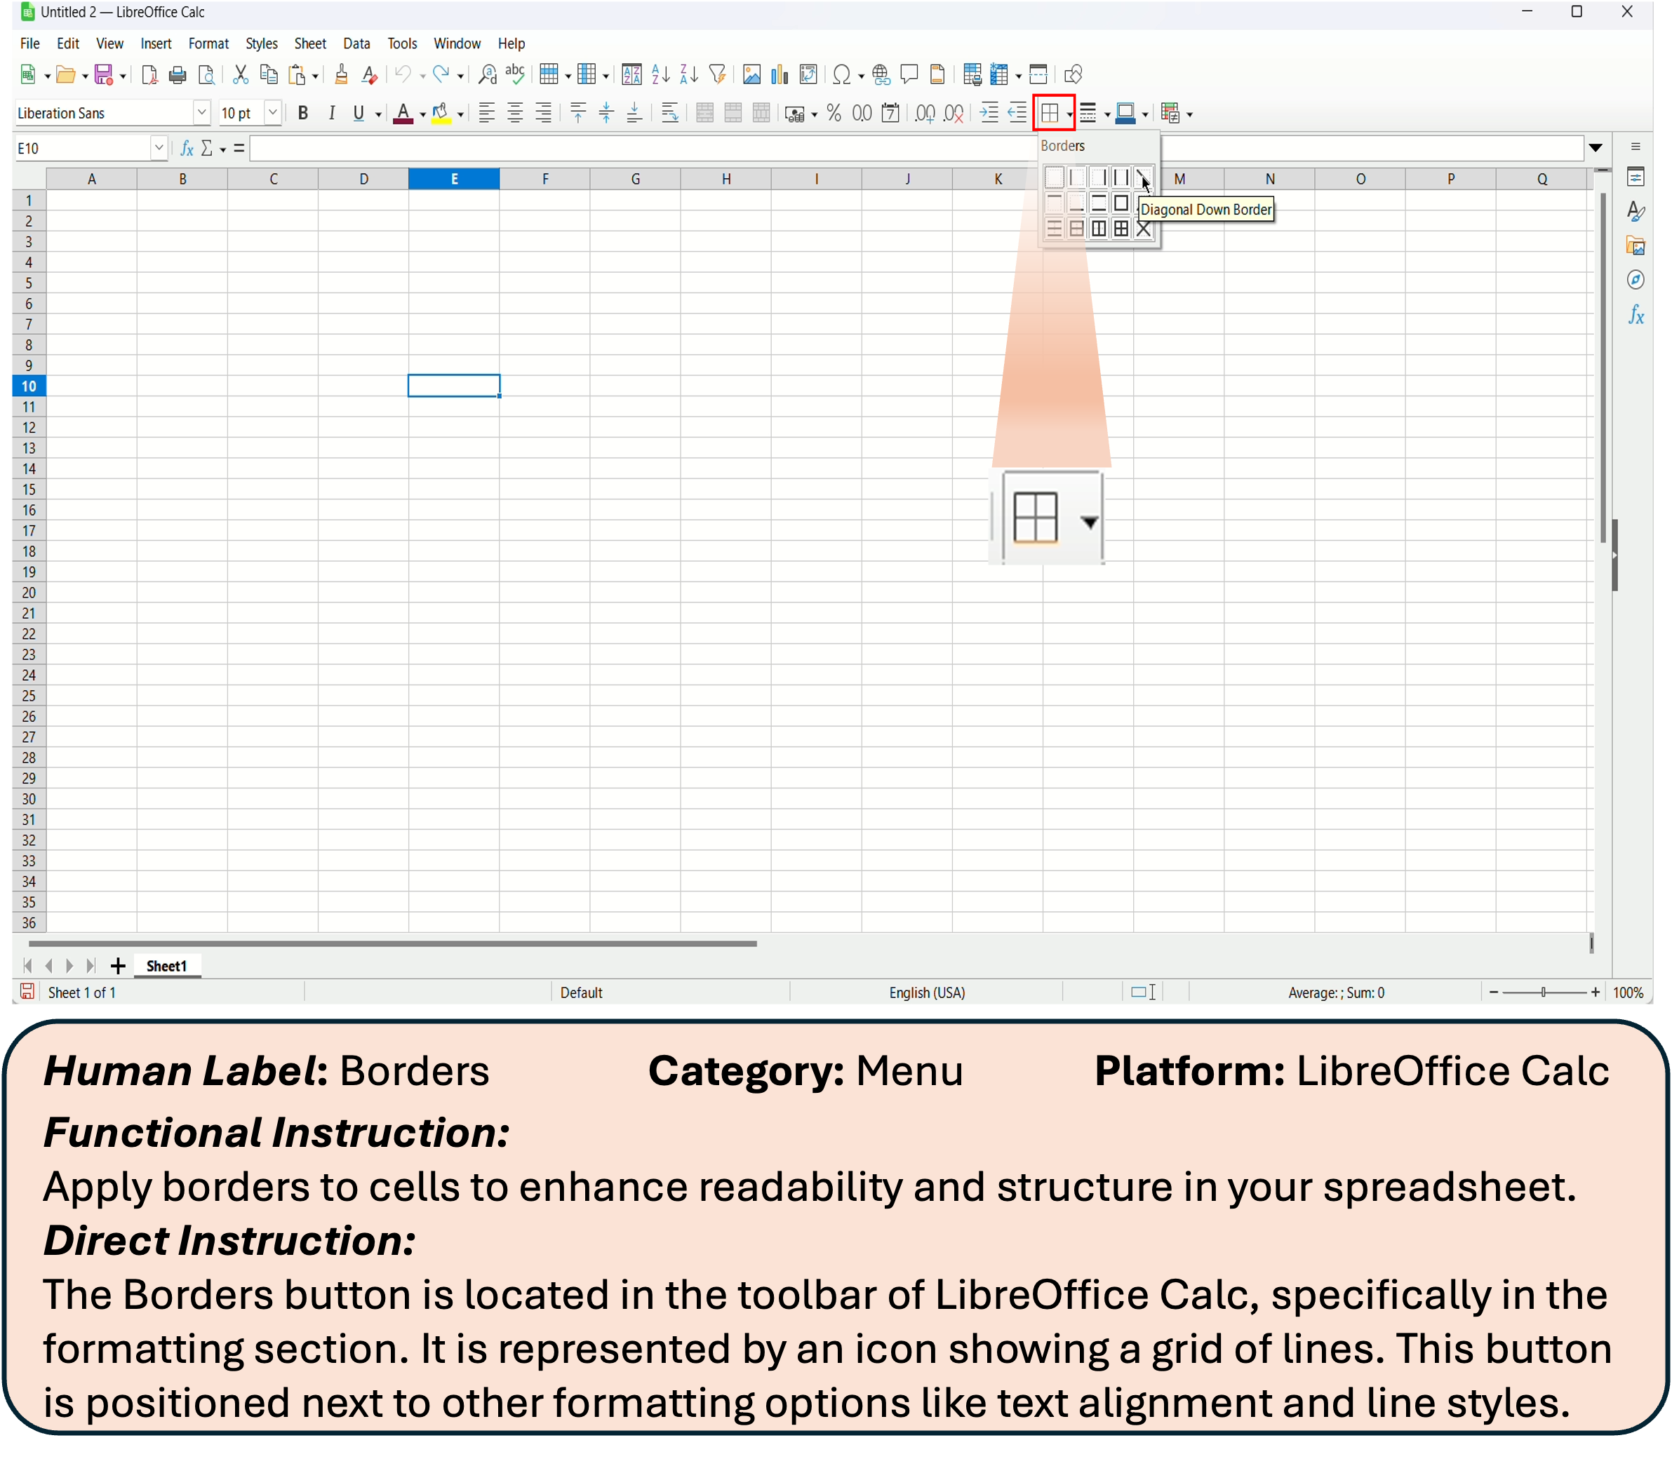Click the add new sheet plus button
Screen dimensions: 1672x1459
(118, 966)
